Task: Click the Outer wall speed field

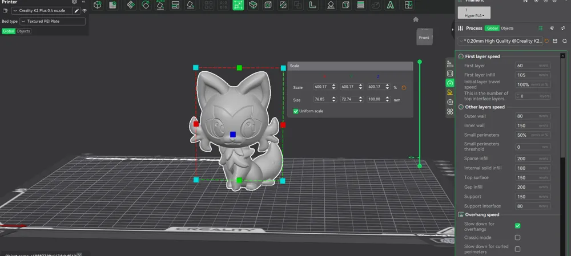Action: click(533, 116)
